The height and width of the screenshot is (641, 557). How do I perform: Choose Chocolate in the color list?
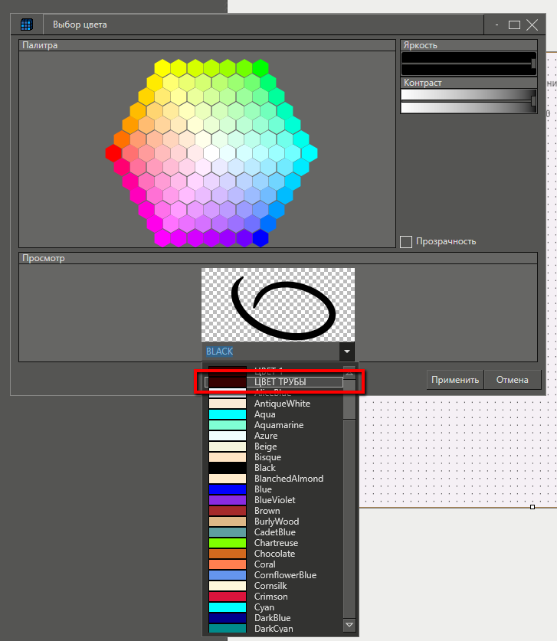[276, 554]
